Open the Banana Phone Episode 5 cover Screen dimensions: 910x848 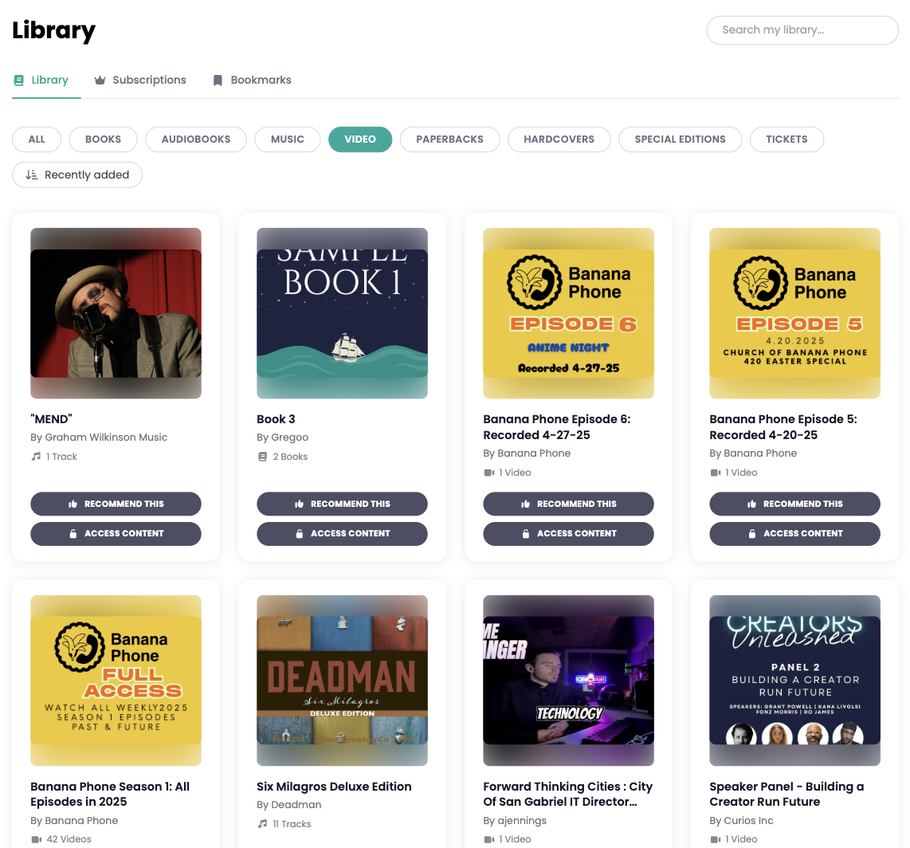[x=795, y=313]
